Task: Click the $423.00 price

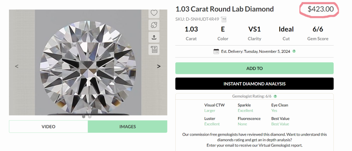Action: click(x=320, y=9)
